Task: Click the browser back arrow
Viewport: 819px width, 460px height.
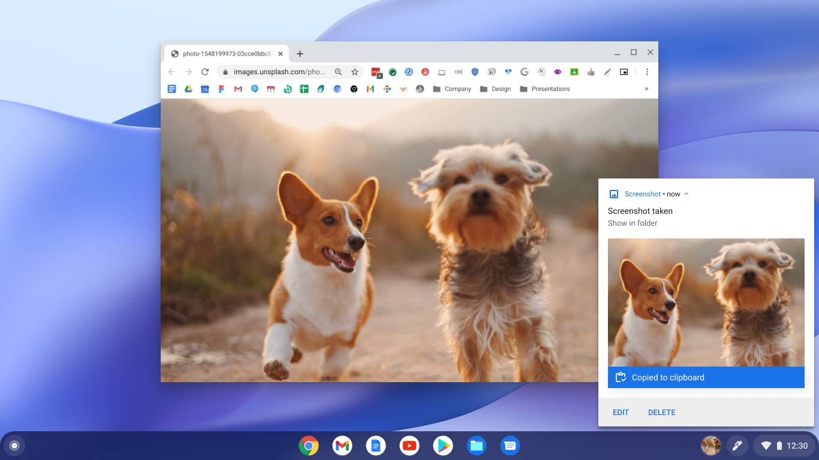Action: (x=172, y=72)
